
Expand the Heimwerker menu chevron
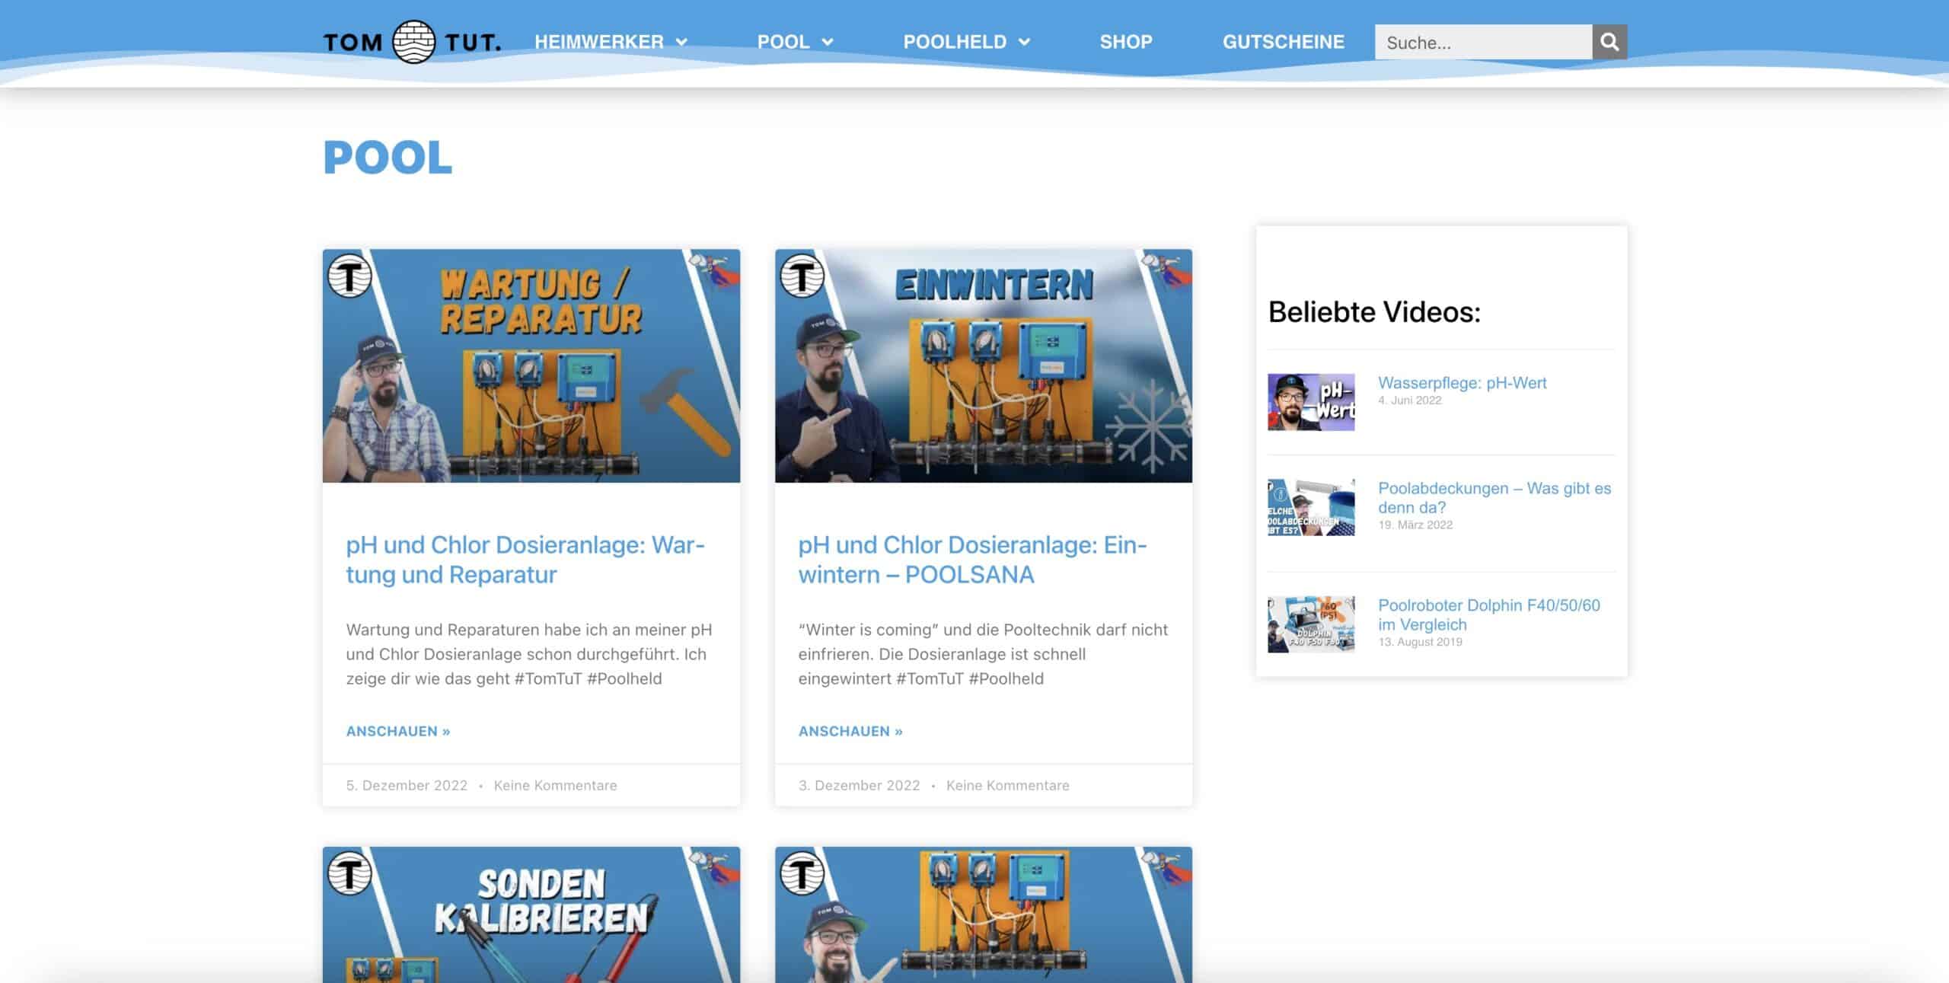pyautogui.click(x=681, y=42)
